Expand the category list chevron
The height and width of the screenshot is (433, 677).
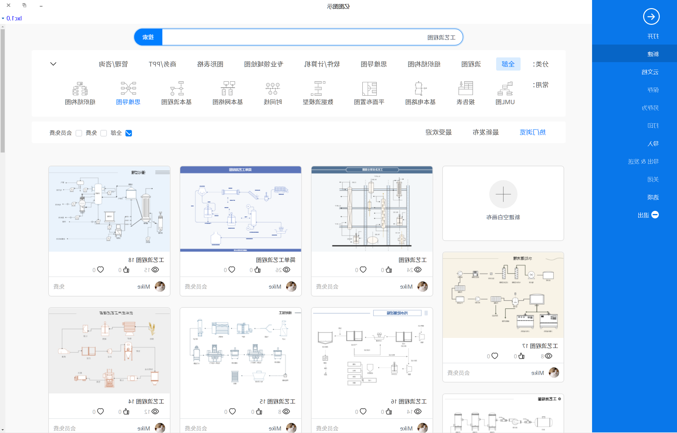(x=53, y=64)
